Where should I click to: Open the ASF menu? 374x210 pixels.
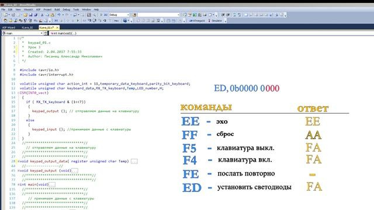[38, 9]
